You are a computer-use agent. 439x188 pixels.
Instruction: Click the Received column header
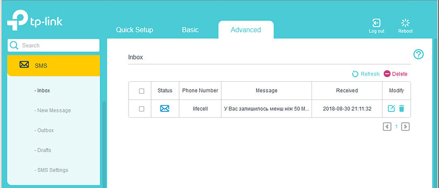[x=347, y=91]
